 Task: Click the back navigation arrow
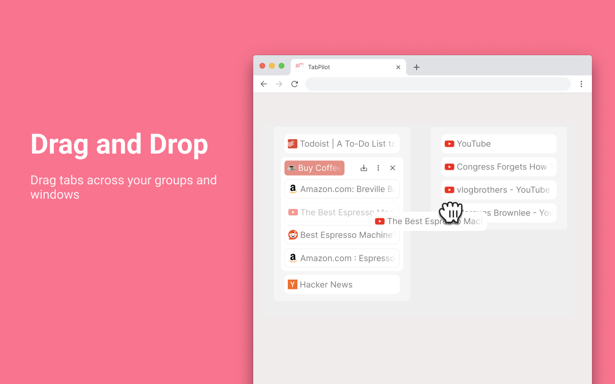(x=264, y=84)
